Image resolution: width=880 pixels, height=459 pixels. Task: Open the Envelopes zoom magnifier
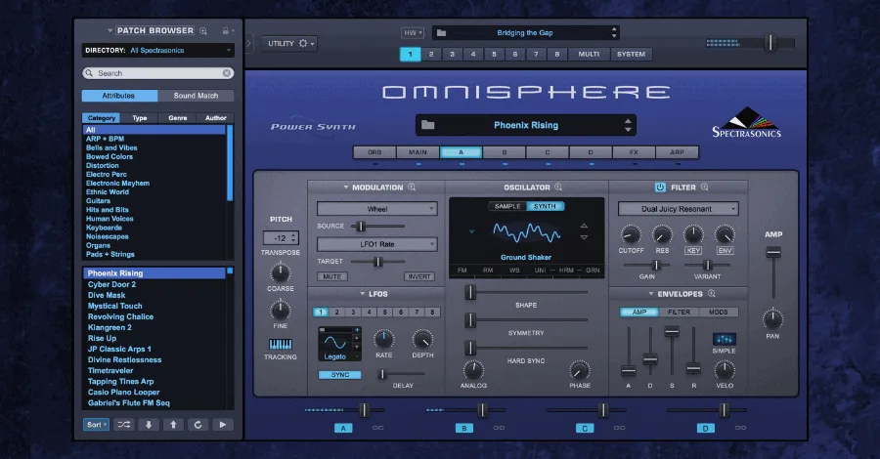(712, 294)
